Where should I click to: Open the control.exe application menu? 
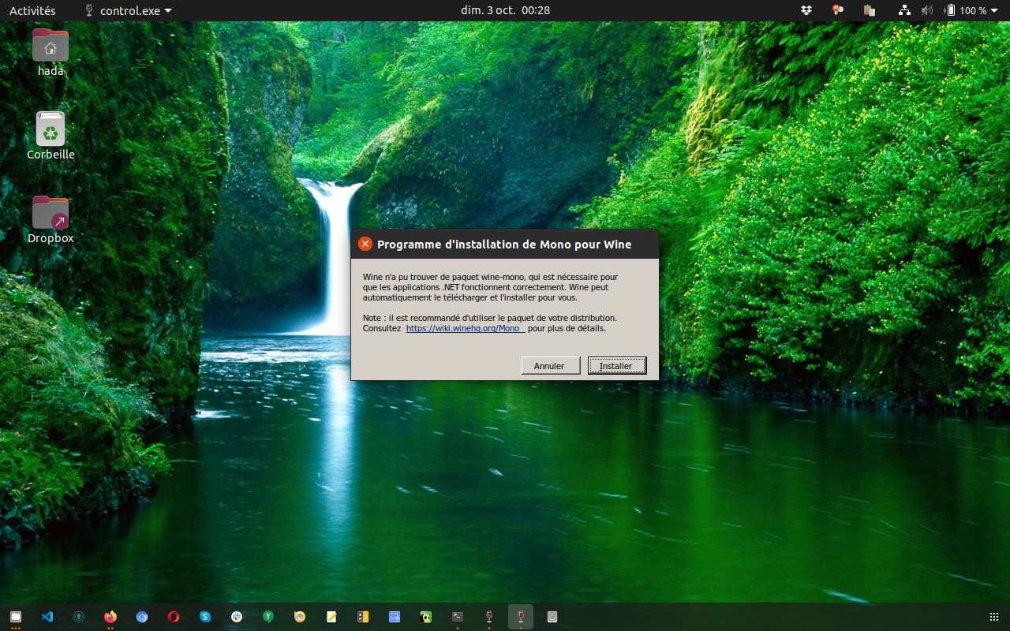click(128, 10)
